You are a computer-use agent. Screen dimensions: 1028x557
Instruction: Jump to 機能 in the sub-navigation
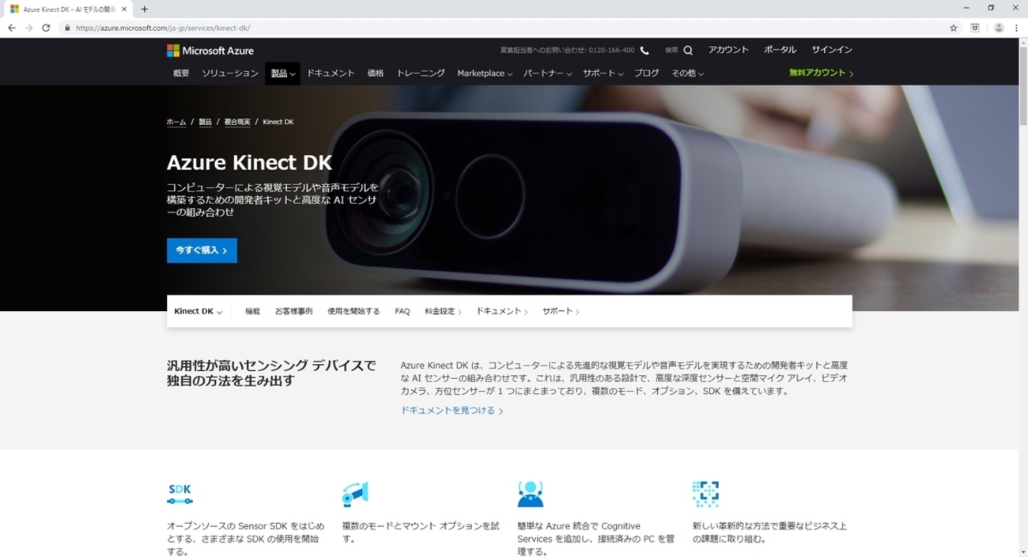click(x=252, y=311)
